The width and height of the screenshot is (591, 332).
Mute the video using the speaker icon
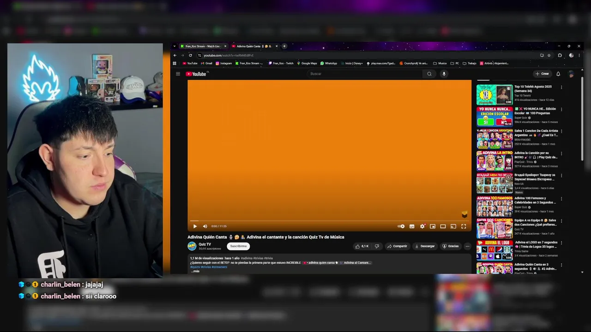click(x=205, y=226)
